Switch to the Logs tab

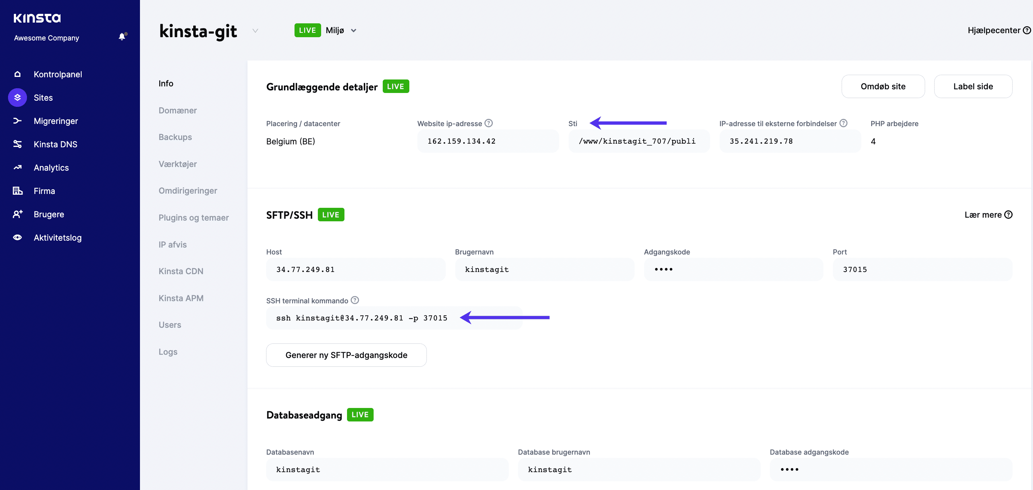click(x=168, y=352)
